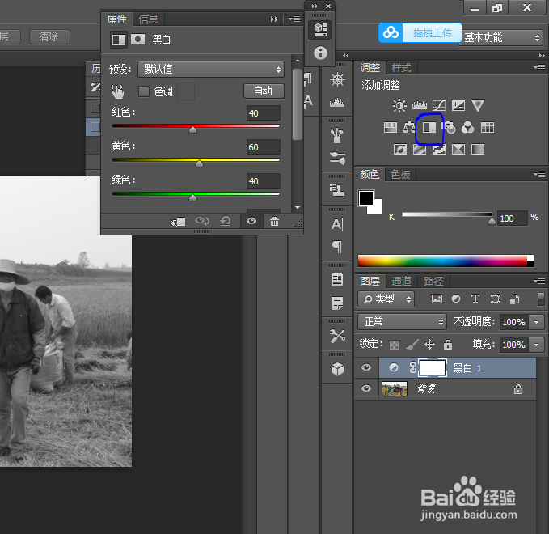This screenshot has height=534, width=549.
Task: Open the 预设 preset dropdown
Action: click(x=211, y=69)
